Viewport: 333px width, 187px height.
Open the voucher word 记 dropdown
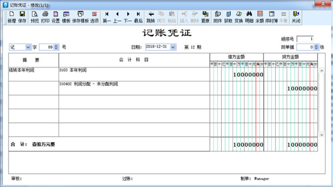coord(28,47)
